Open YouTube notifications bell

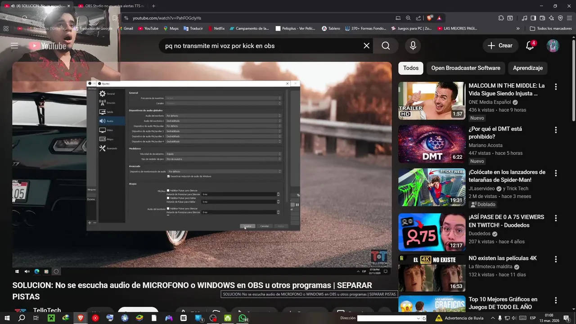(x=530, y=45)
